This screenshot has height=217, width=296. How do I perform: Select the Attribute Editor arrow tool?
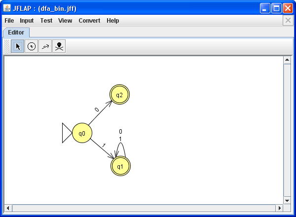click(18, 46)
